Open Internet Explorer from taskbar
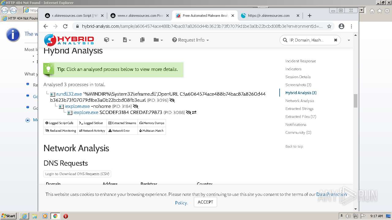This screenshot has width=392, height=220. (24, 216)
